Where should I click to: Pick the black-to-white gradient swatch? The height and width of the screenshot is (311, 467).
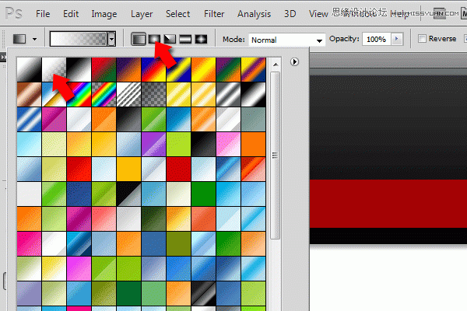(x=79, y=68)
